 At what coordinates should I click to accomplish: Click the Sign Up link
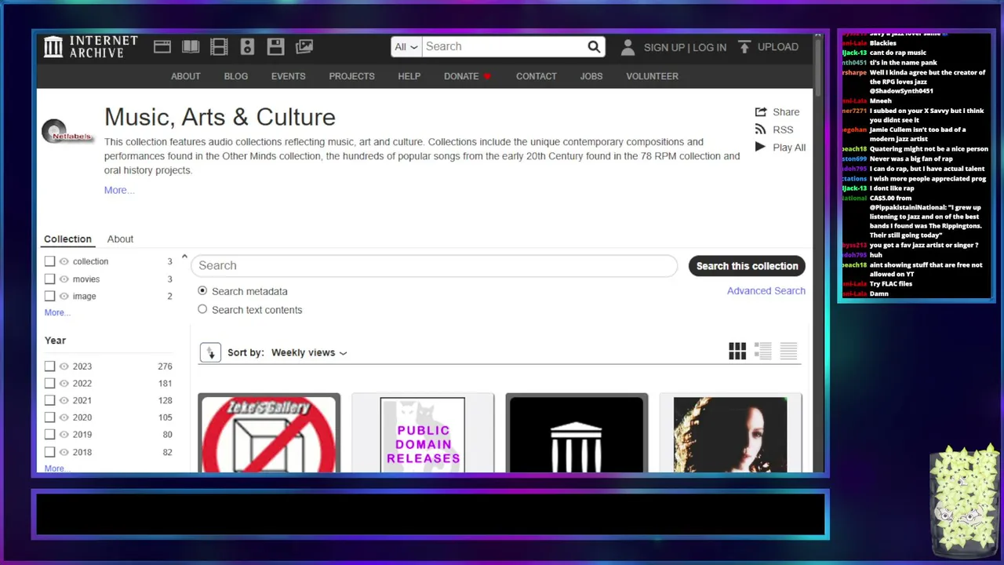[x=664, y=47]
